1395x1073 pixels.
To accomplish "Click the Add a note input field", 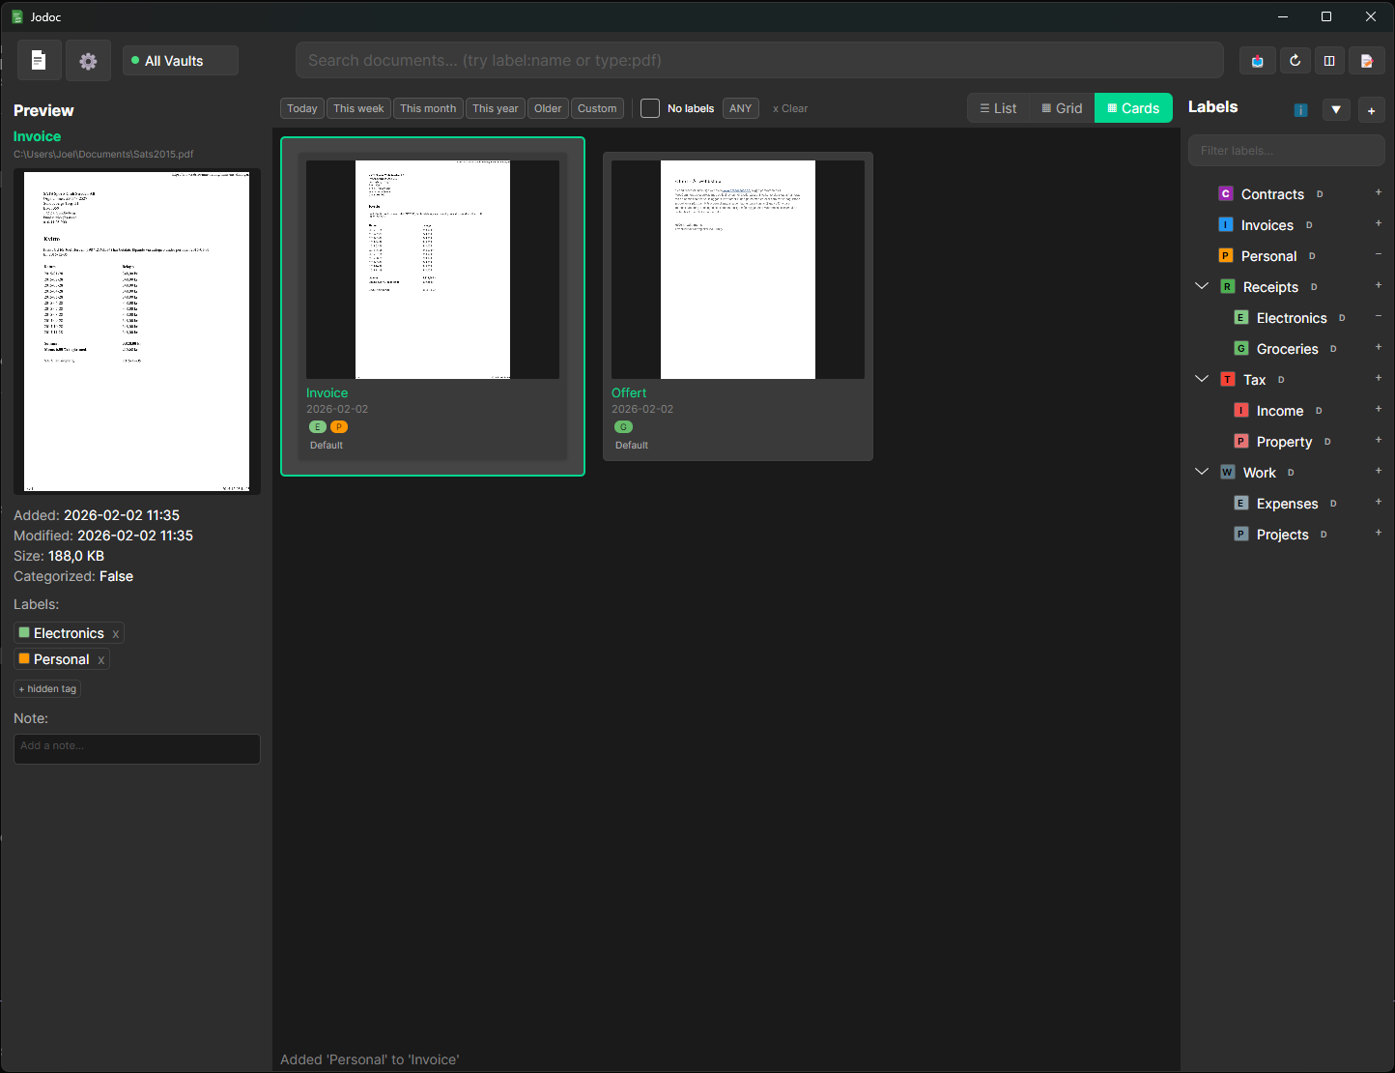I will [x=136, y=748].
